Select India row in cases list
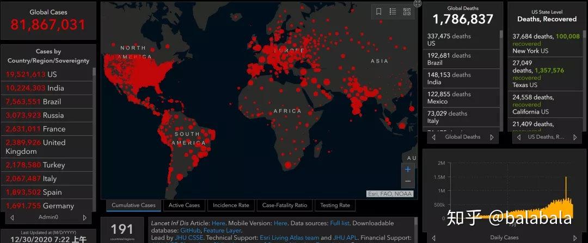Screen dimensions: 588x243 click(47, 88)
